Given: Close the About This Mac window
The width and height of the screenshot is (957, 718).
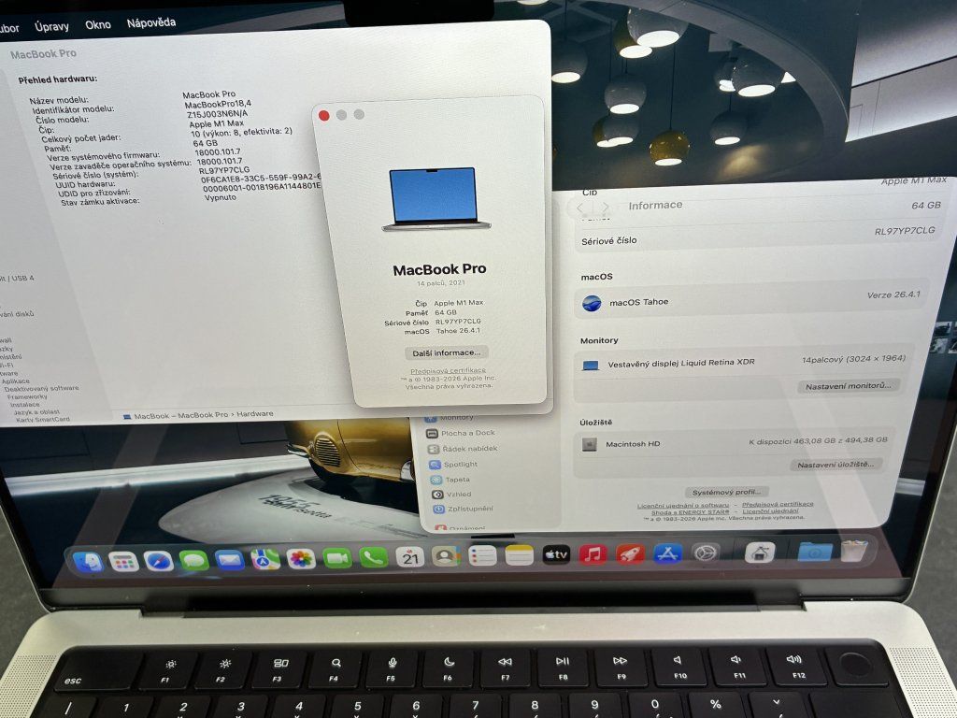Looking at the screenshot, I should point(324,116).
